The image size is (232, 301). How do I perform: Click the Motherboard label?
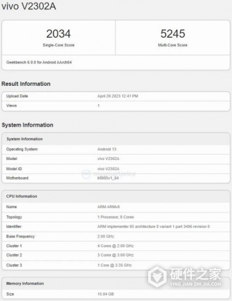pos(17,178)
